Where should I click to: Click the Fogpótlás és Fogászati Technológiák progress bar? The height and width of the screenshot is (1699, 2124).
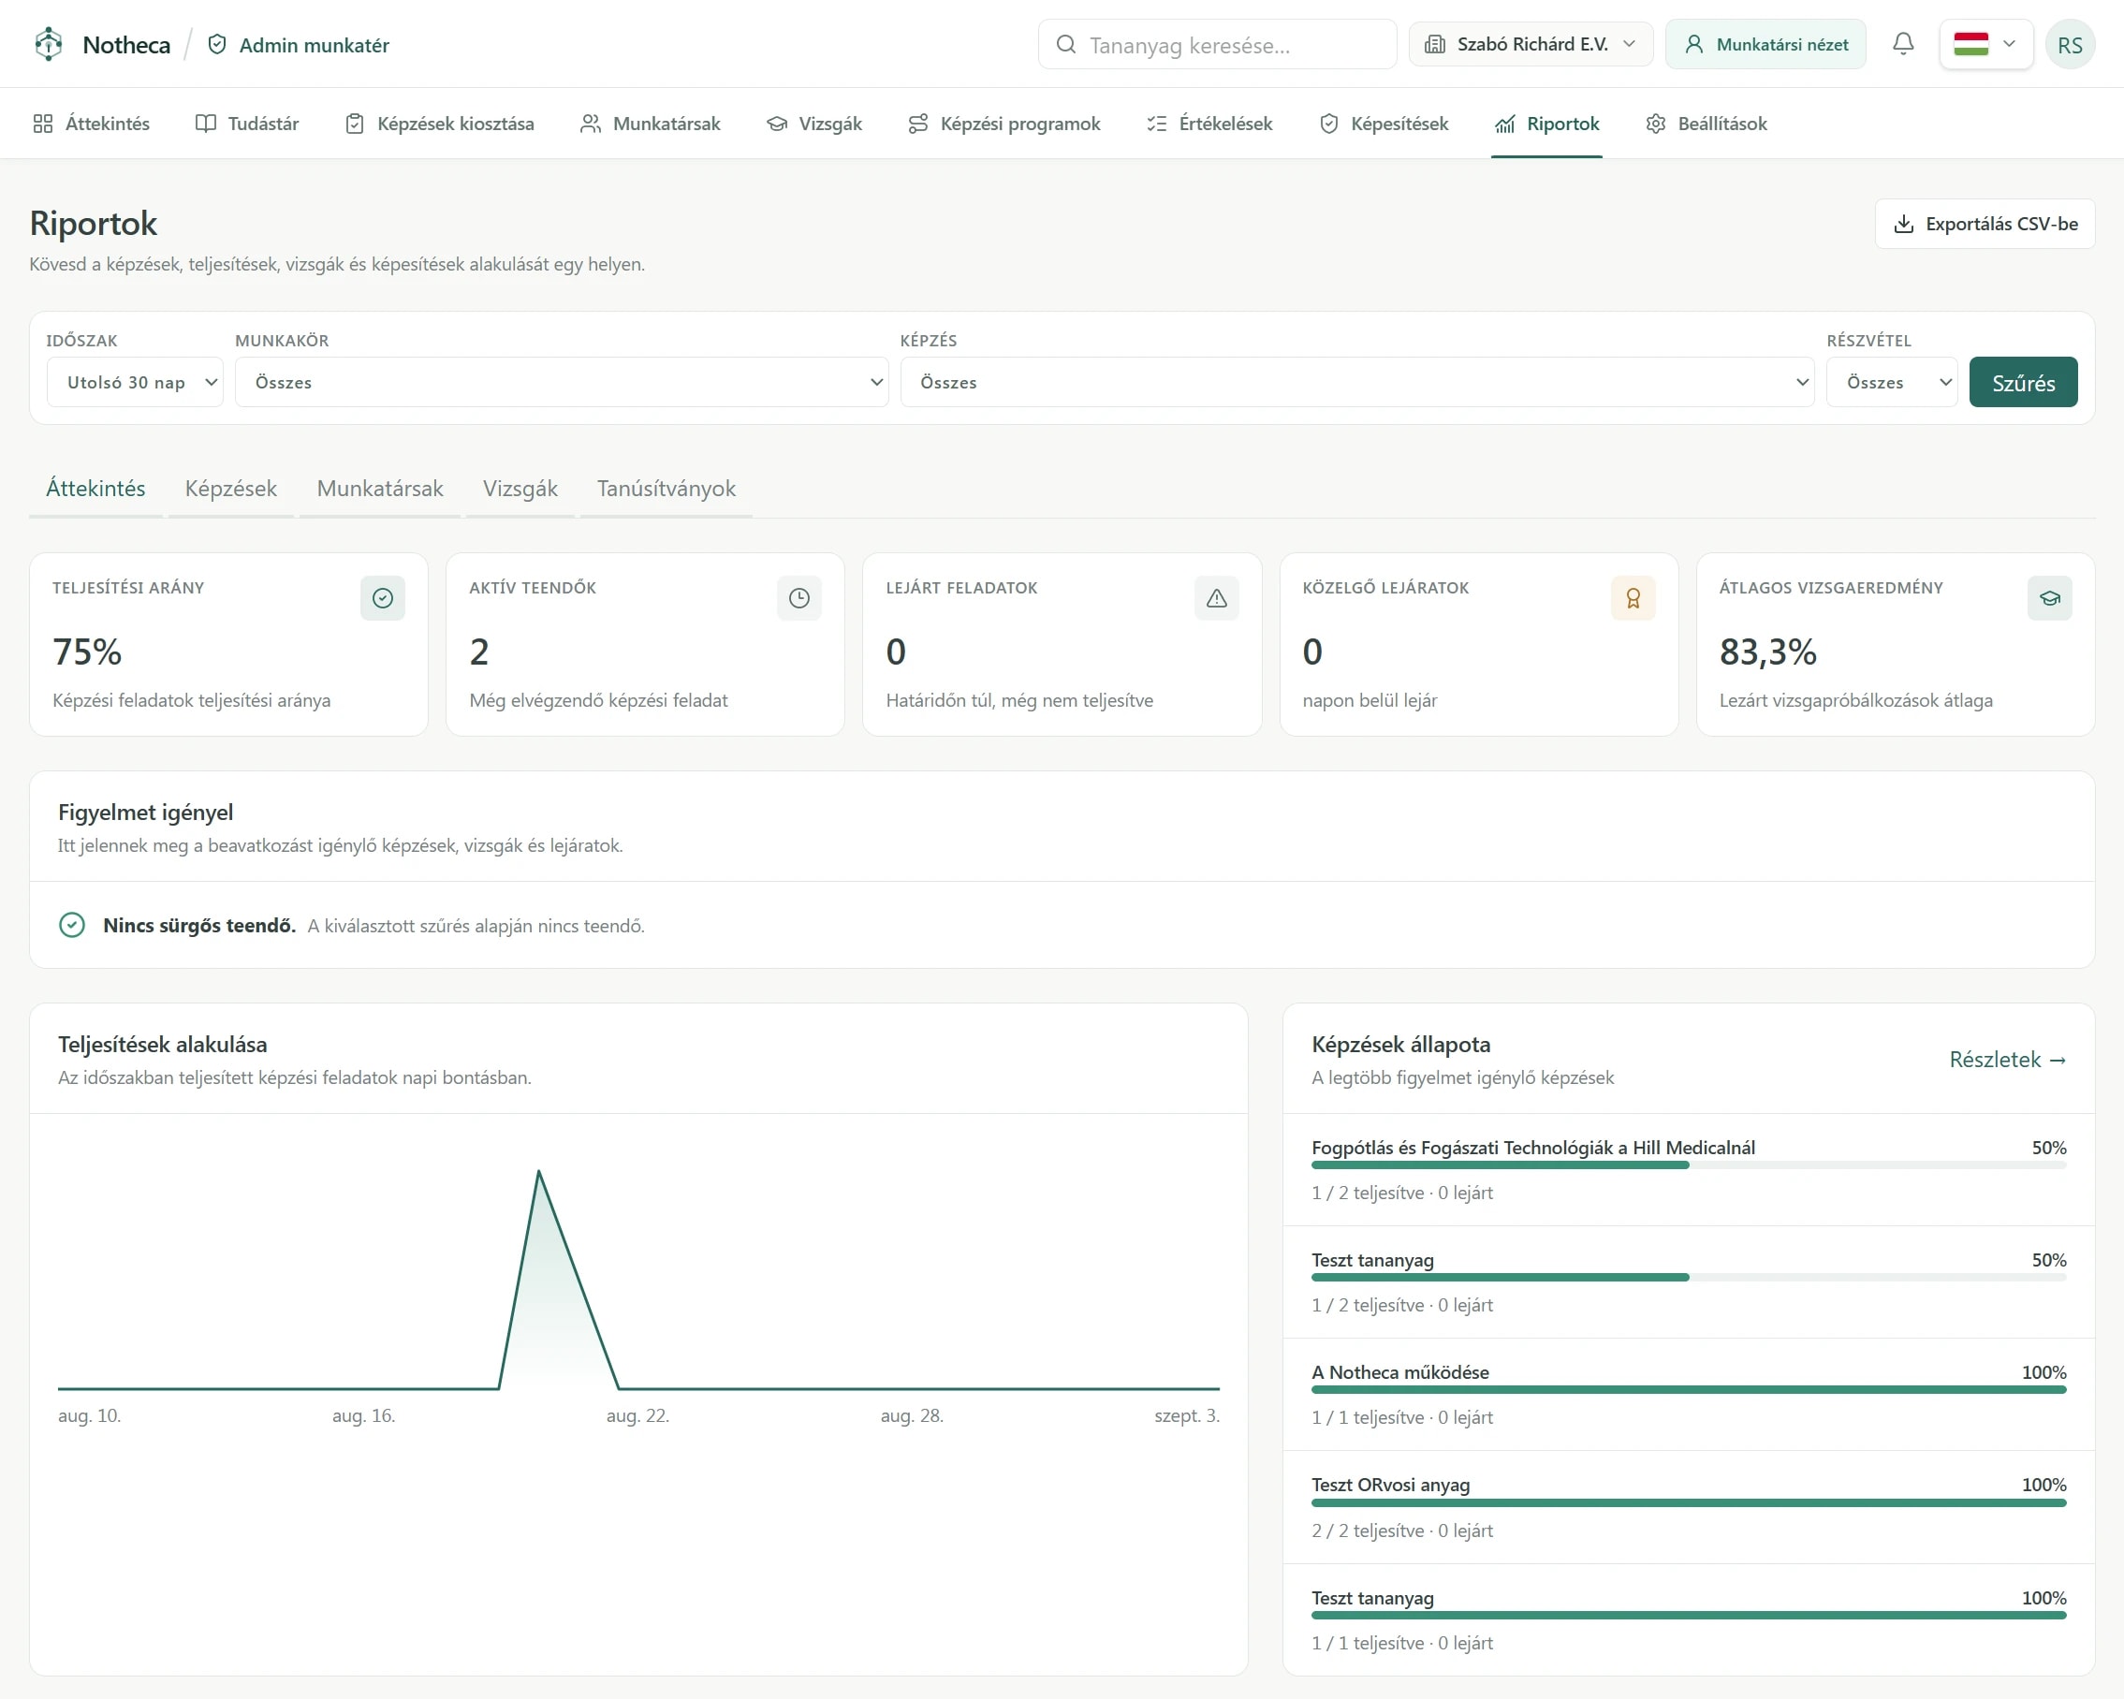point(1689,1165)
